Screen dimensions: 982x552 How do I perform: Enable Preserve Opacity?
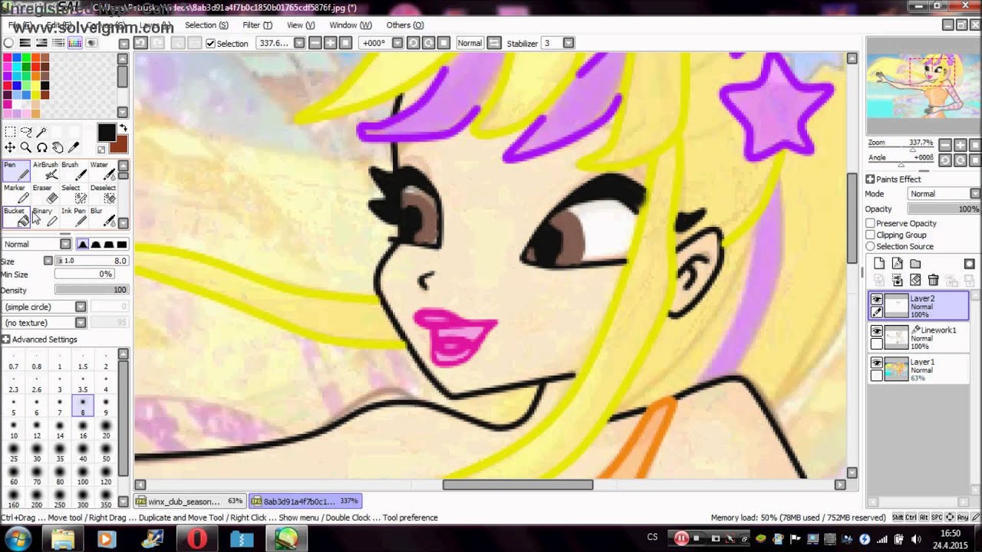pyautogui.click(x=870, y=223)
